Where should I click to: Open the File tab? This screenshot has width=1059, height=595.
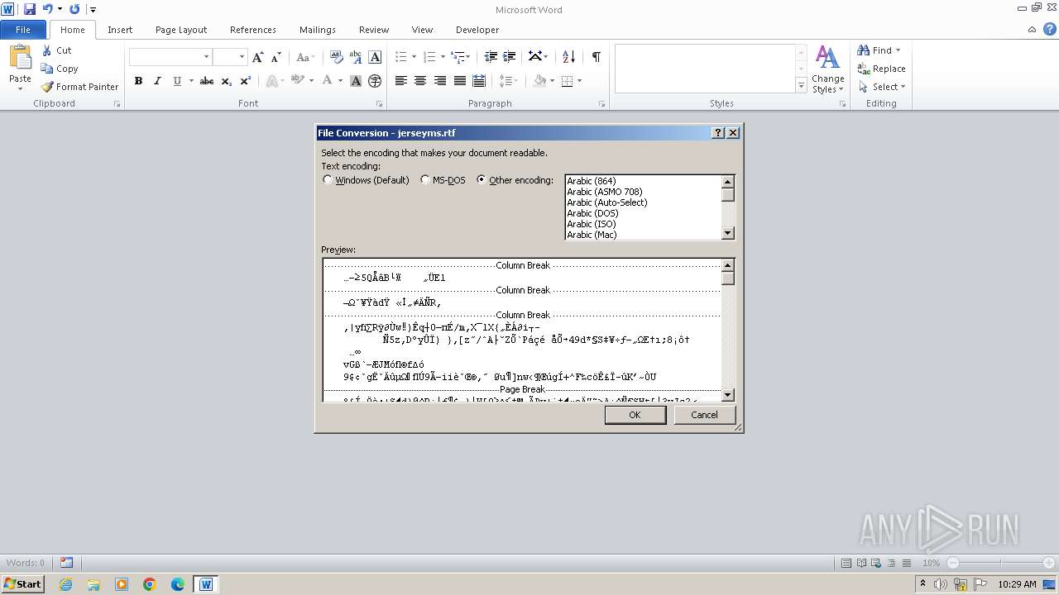(x=23, y=30)
